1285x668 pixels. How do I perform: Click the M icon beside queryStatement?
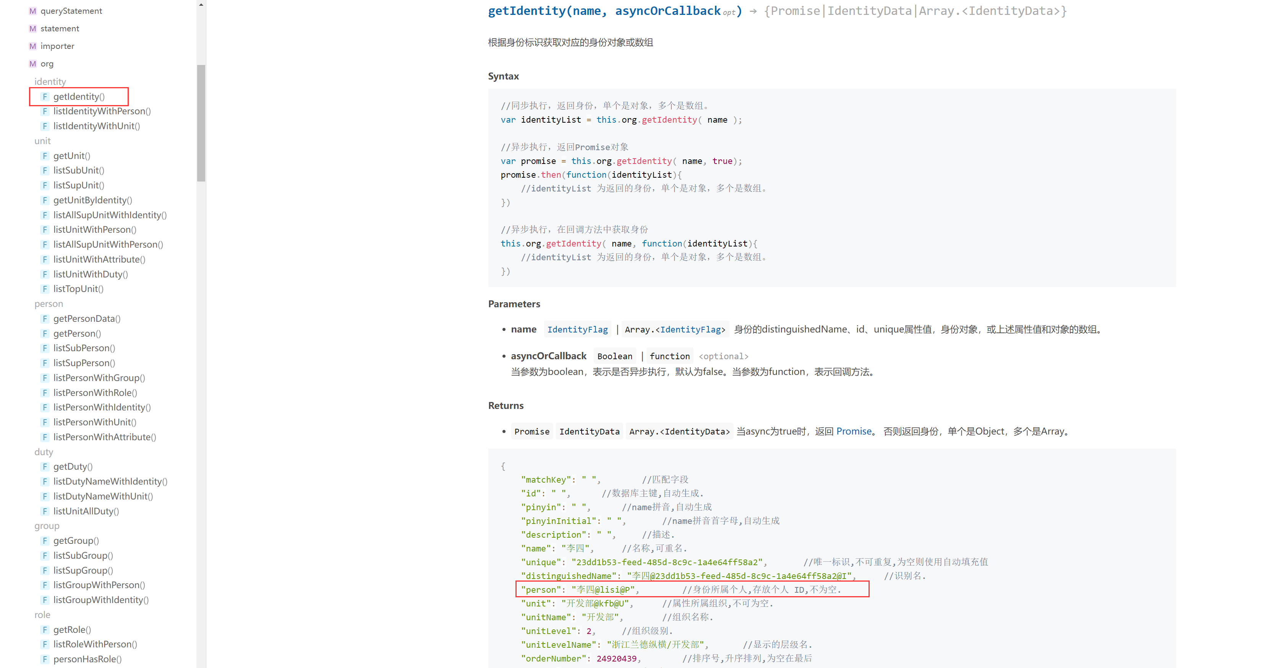pos(32,11)
